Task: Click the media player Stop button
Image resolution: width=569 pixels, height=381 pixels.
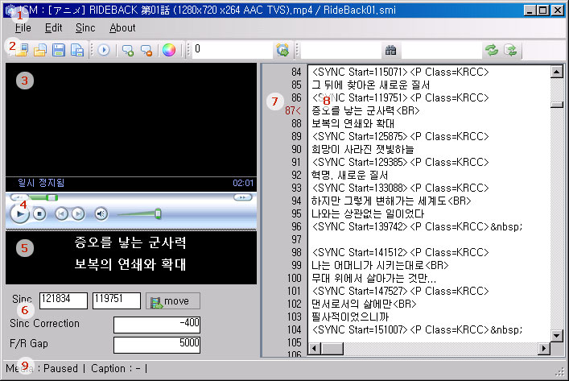Action: [39, 214]
